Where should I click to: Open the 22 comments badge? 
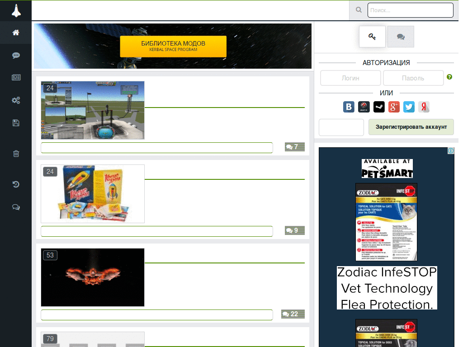293,314
